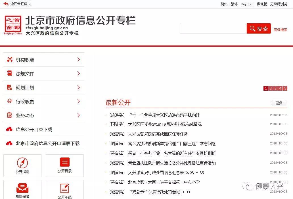Click the red back arrow icon
This screenshot has height=199, width=293.
tap(6, 4)
